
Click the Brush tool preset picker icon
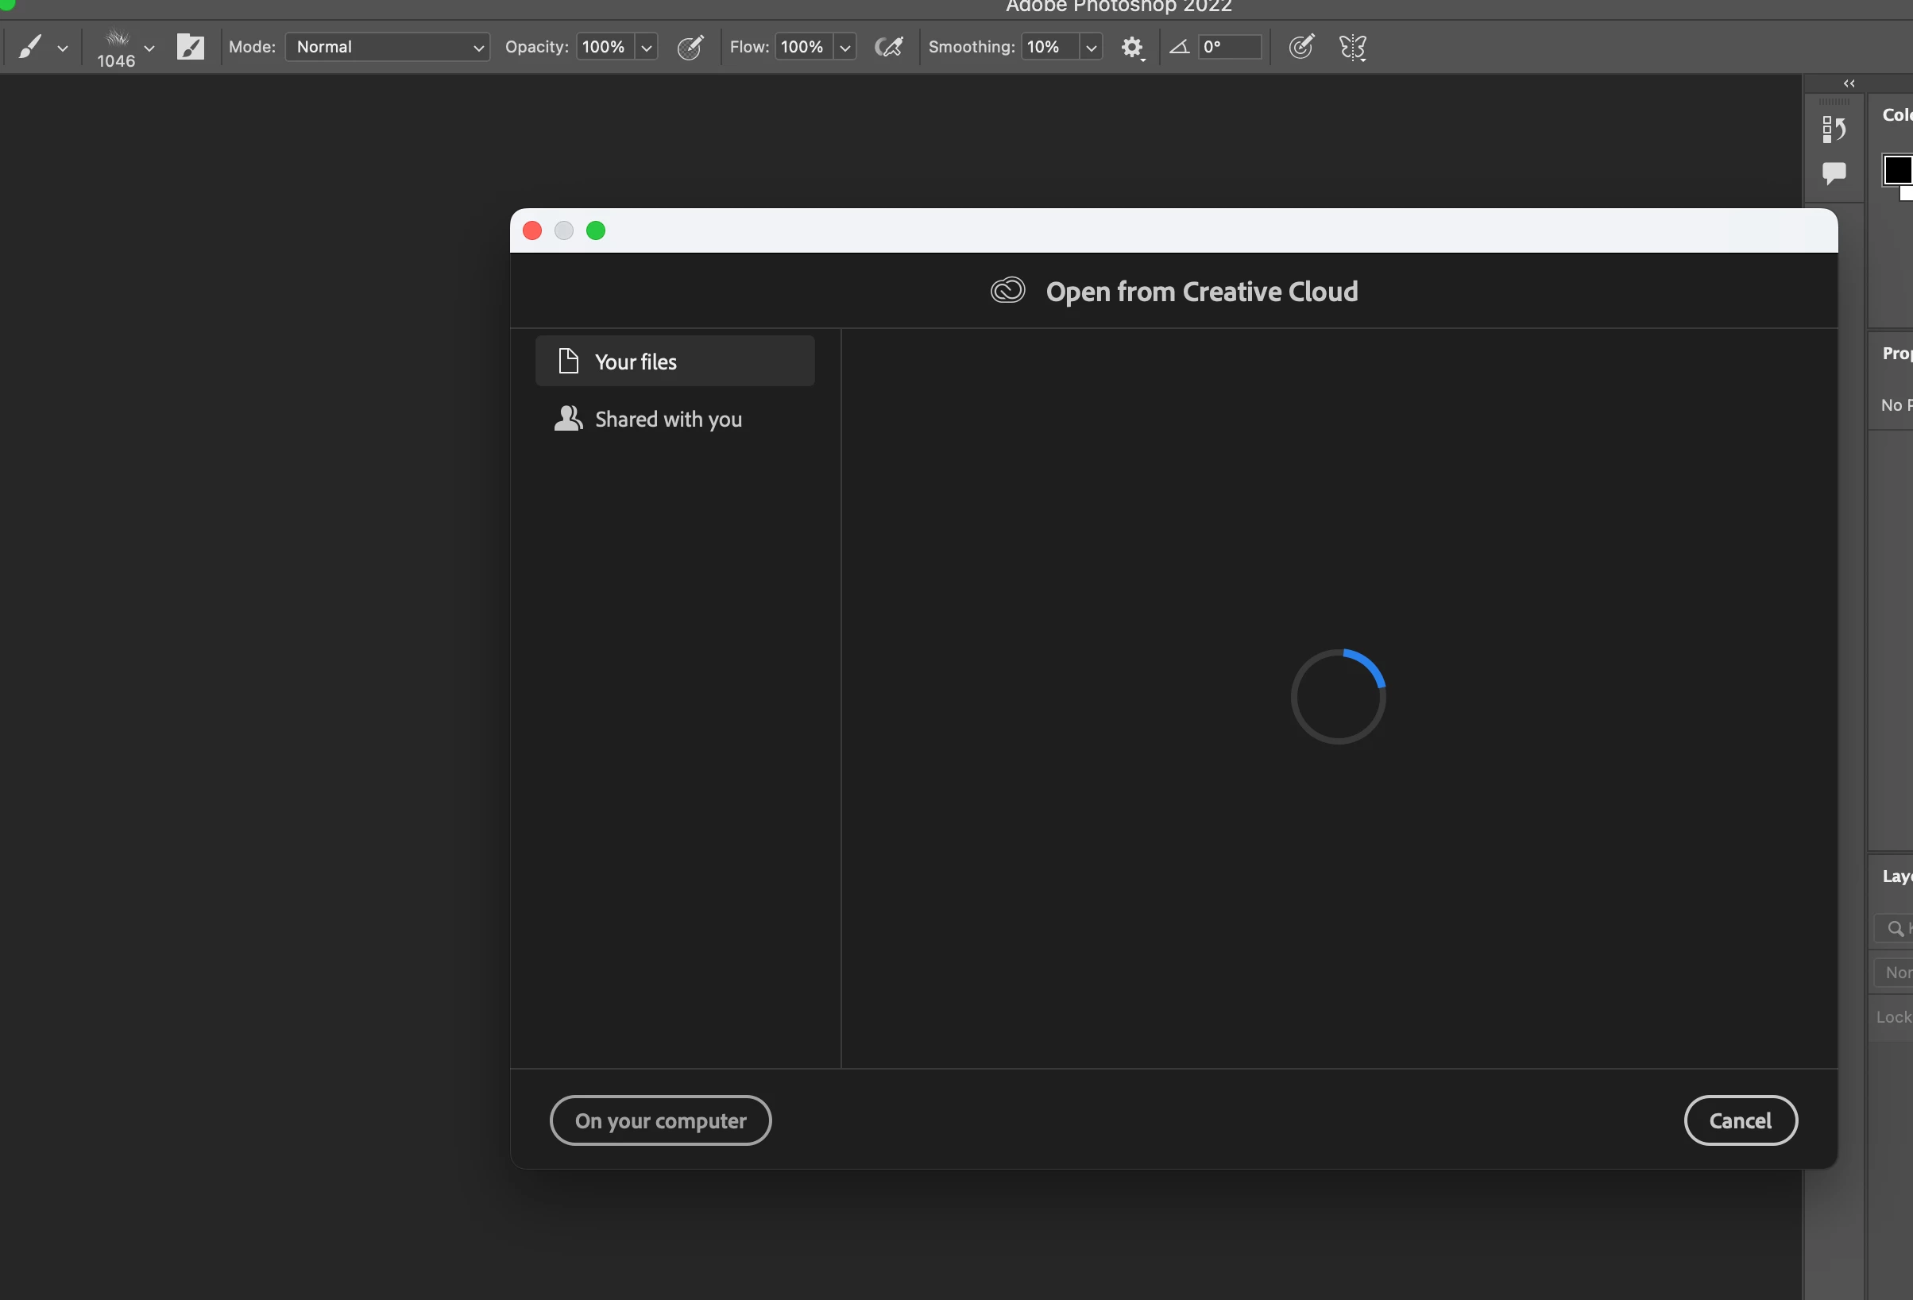tap(31, 47)
